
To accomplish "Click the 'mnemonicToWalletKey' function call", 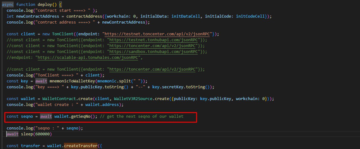I will (72, 81).
